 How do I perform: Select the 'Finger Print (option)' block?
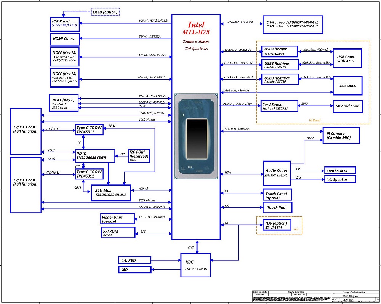point(118,219)
